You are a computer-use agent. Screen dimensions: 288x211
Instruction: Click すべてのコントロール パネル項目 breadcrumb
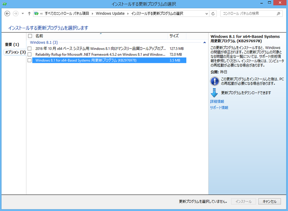click(67, 13)
